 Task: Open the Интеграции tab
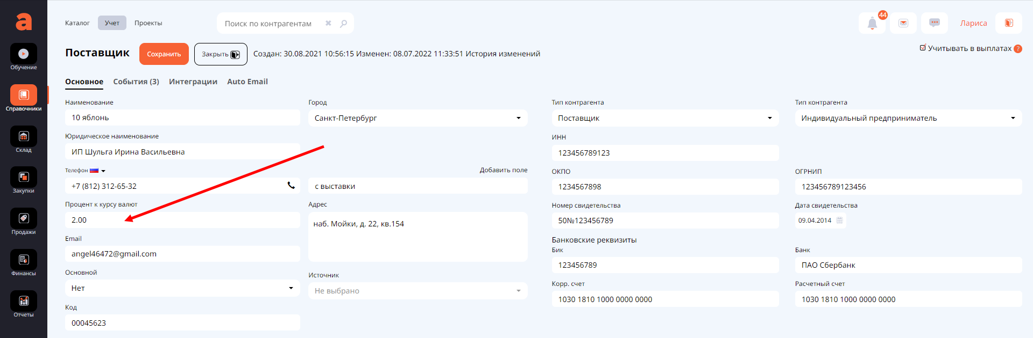pyautogui.click(x=193, y=82)
